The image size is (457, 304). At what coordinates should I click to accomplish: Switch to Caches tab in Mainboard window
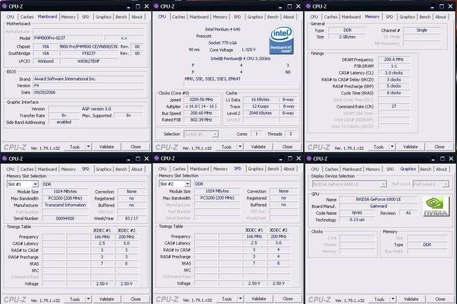point(27,17)
